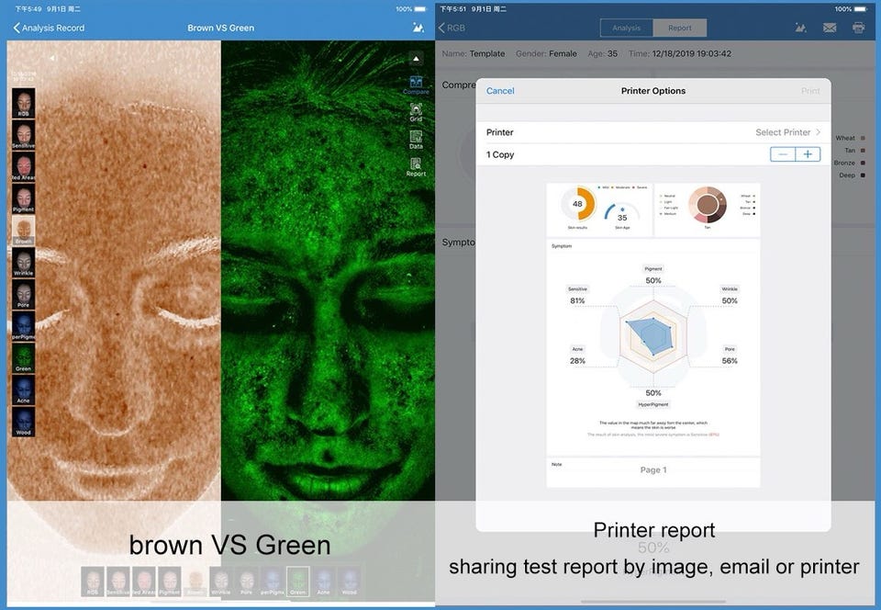The height and width of the screenshot is (610, 881).
Task: Select the Sensitive view thumbnail
Action: click(x=24, y=134)
